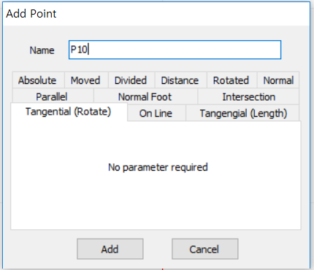Select the Tangential (Rotate) tab

pos(69,112)
